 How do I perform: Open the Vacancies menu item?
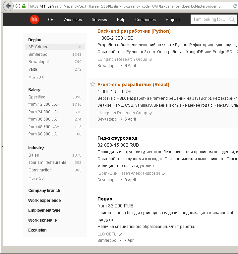point(73,19)
